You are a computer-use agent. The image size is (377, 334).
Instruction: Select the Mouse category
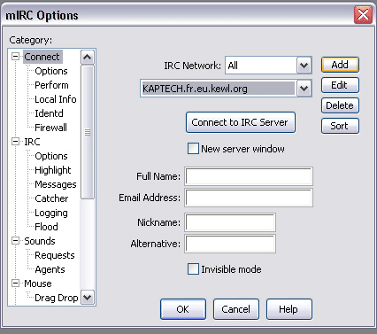point(38,284)
